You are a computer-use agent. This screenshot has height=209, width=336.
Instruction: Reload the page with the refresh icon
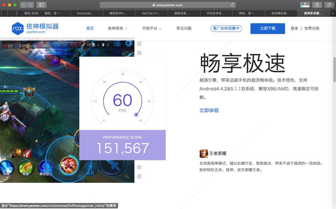tap(233, 5)
